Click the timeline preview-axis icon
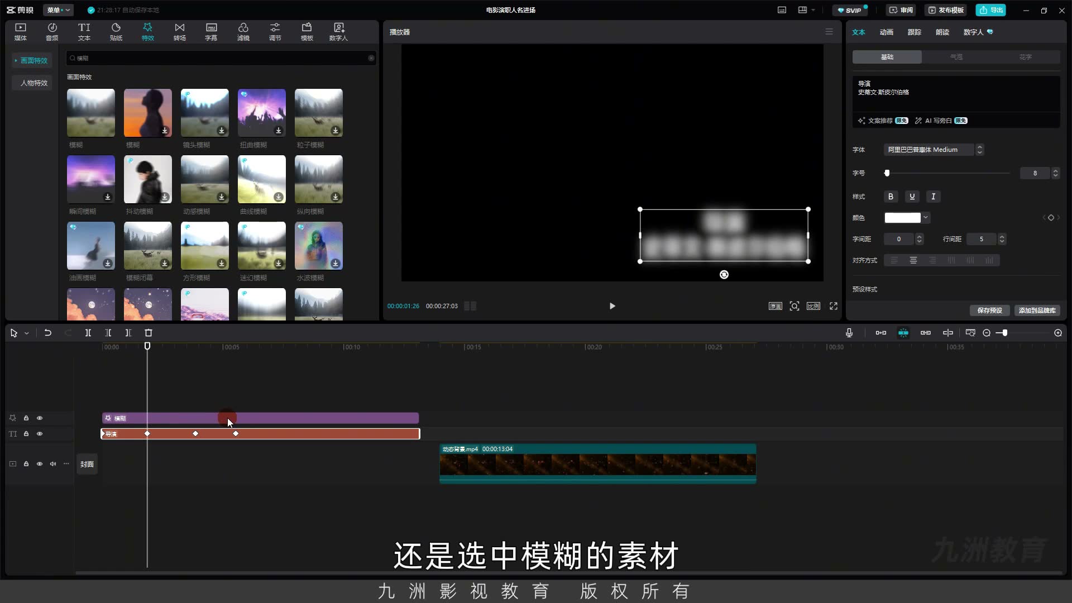 tap(948, 333)
